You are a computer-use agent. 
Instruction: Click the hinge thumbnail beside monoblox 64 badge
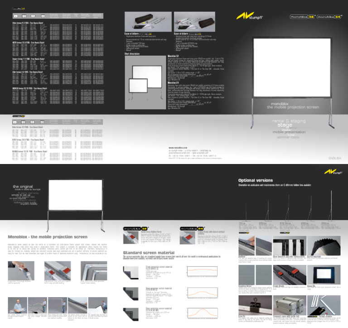(x=187, y=238)
